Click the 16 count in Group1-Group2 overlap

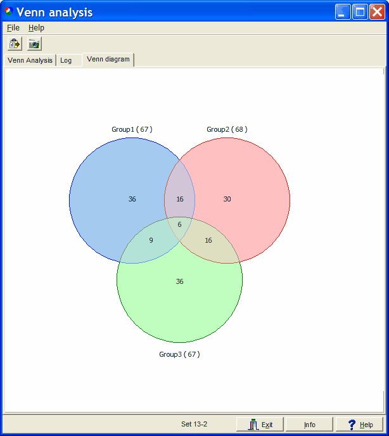[180, 199]
